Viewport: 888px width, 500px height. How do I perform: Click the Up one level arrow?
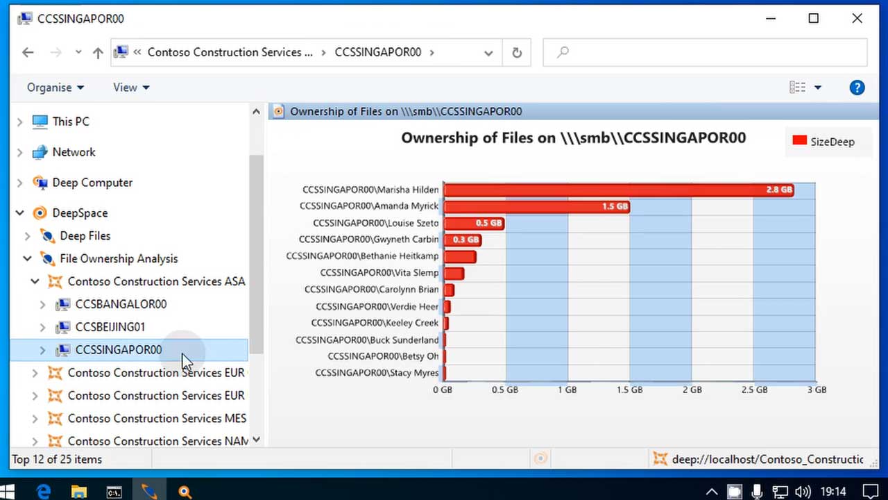click(x=98, y=52)
